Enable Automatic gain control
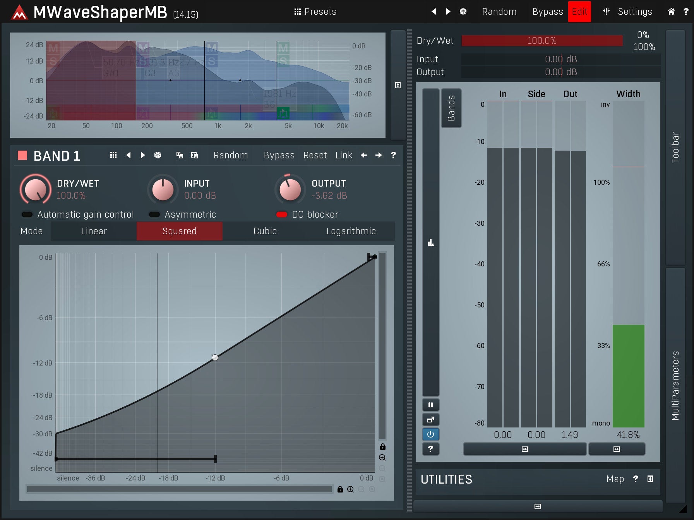Screen dimensions: 694x520 (x=27, y=215)
